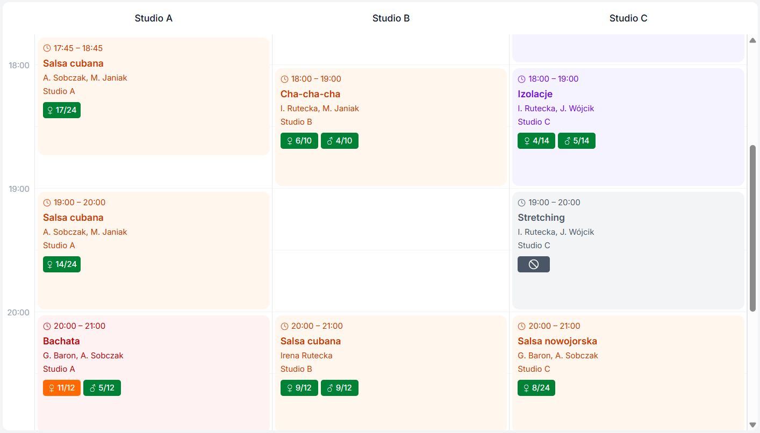Select the Studio C column header
The width and height of the screenshot is (760, 433).
tap(628, 18)
